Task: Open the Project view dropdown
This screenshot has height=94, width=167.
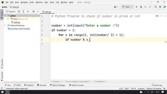Action: [x=11, y=11]
